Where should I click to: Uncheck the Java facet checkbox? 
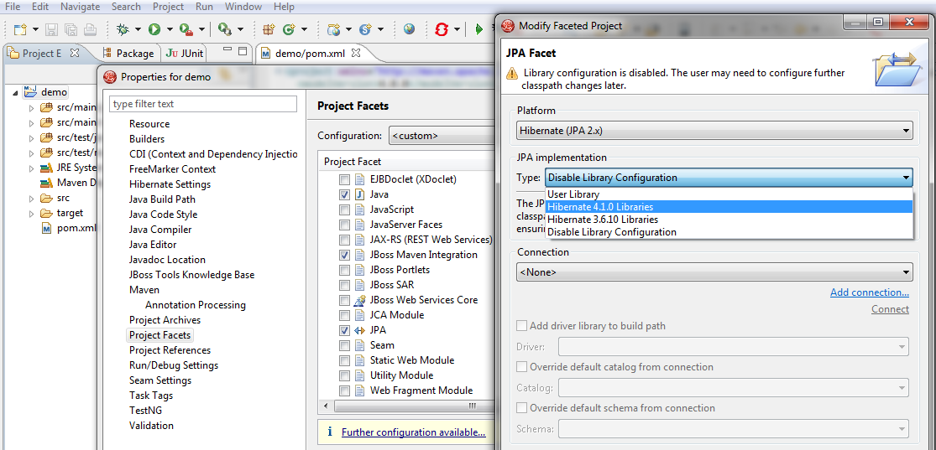[x=344, y=194]
